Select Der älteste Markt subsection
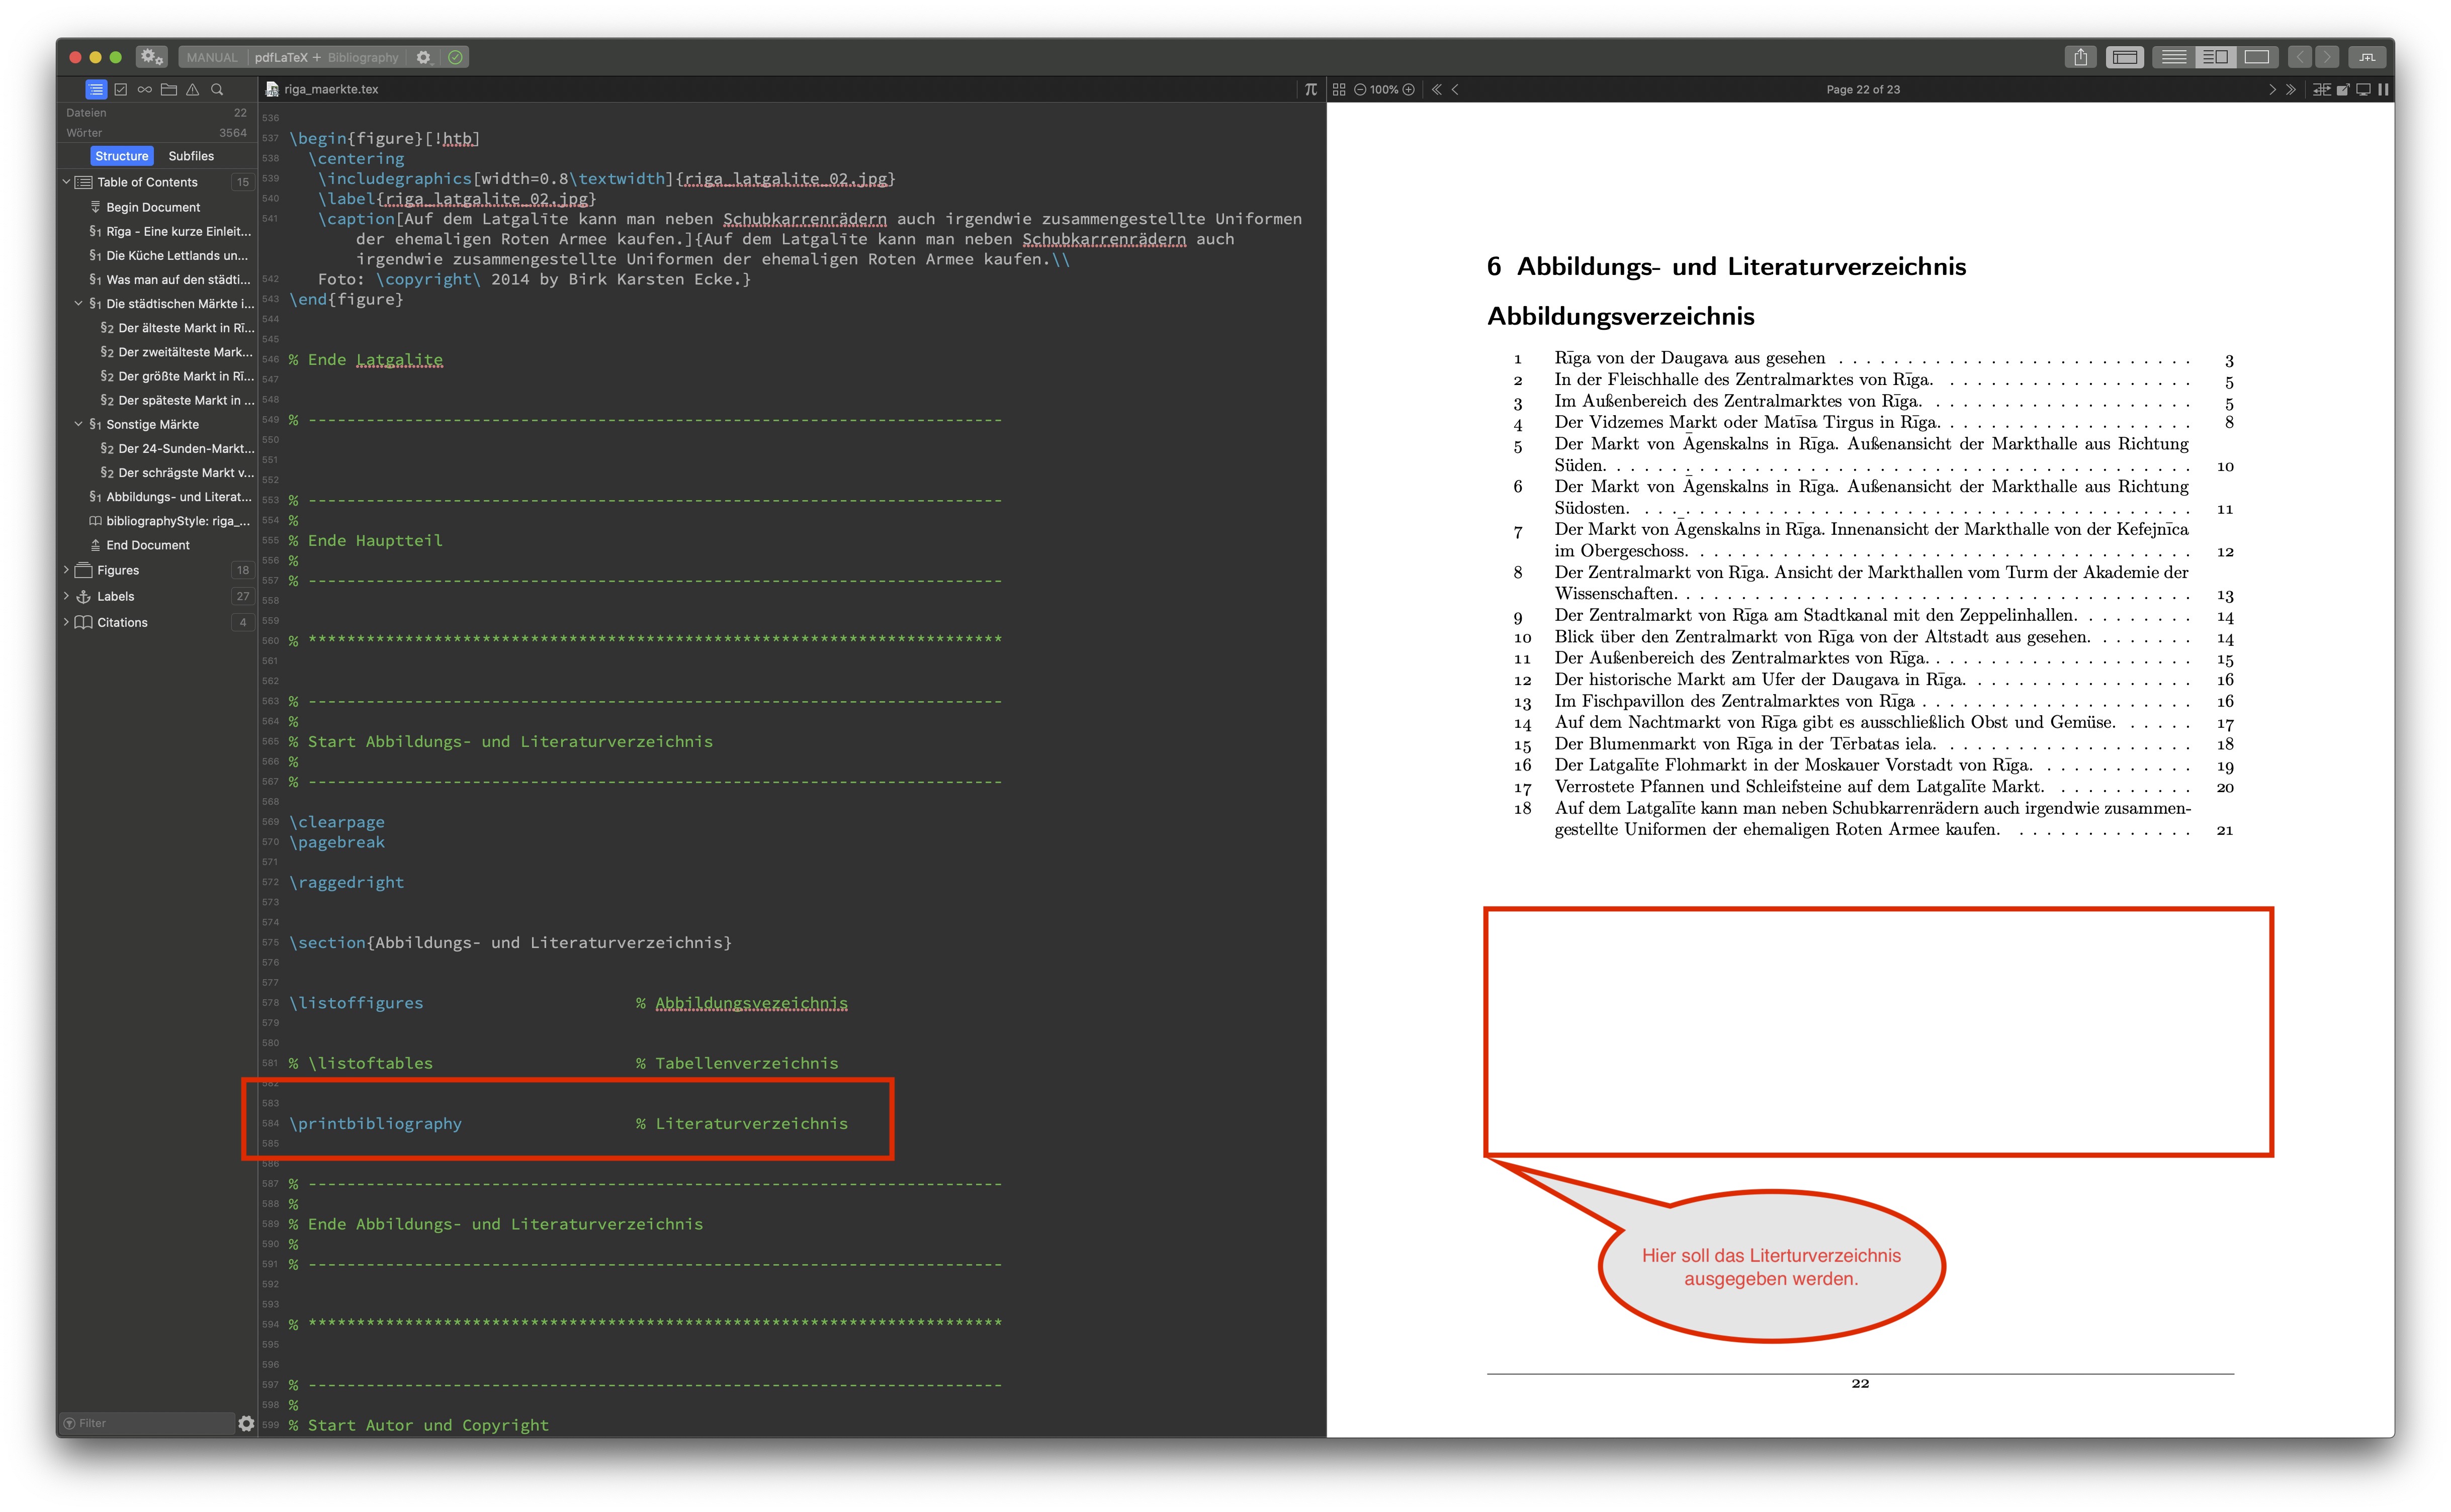This screenshot has height=1512, width=2451. 177,328
